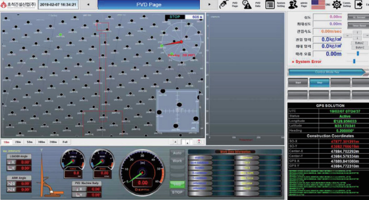Toggle the Work mode button
Screen dimensions: 369x200
point(177,161)
